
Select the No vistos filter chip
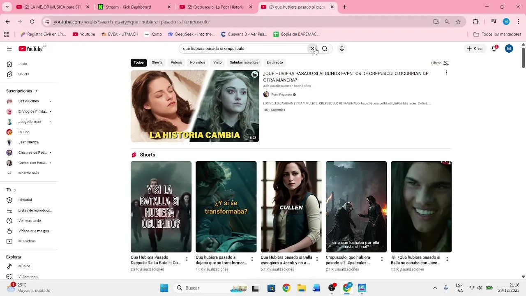197,62
